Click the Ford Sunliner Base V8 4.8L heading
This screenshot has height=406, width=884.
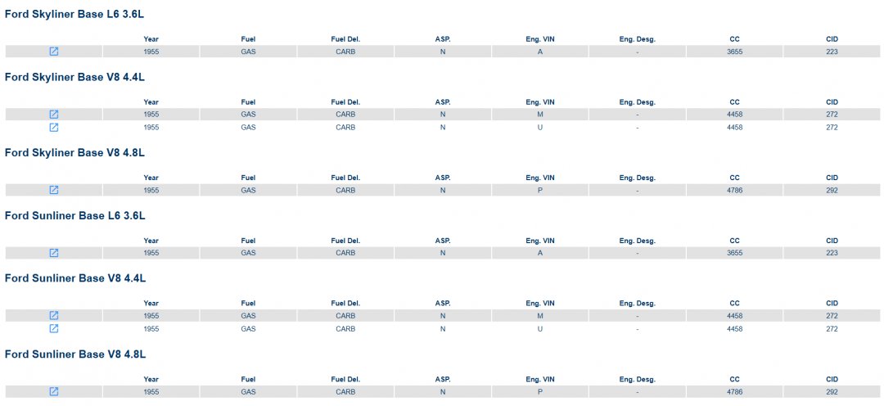click(74, 354)
